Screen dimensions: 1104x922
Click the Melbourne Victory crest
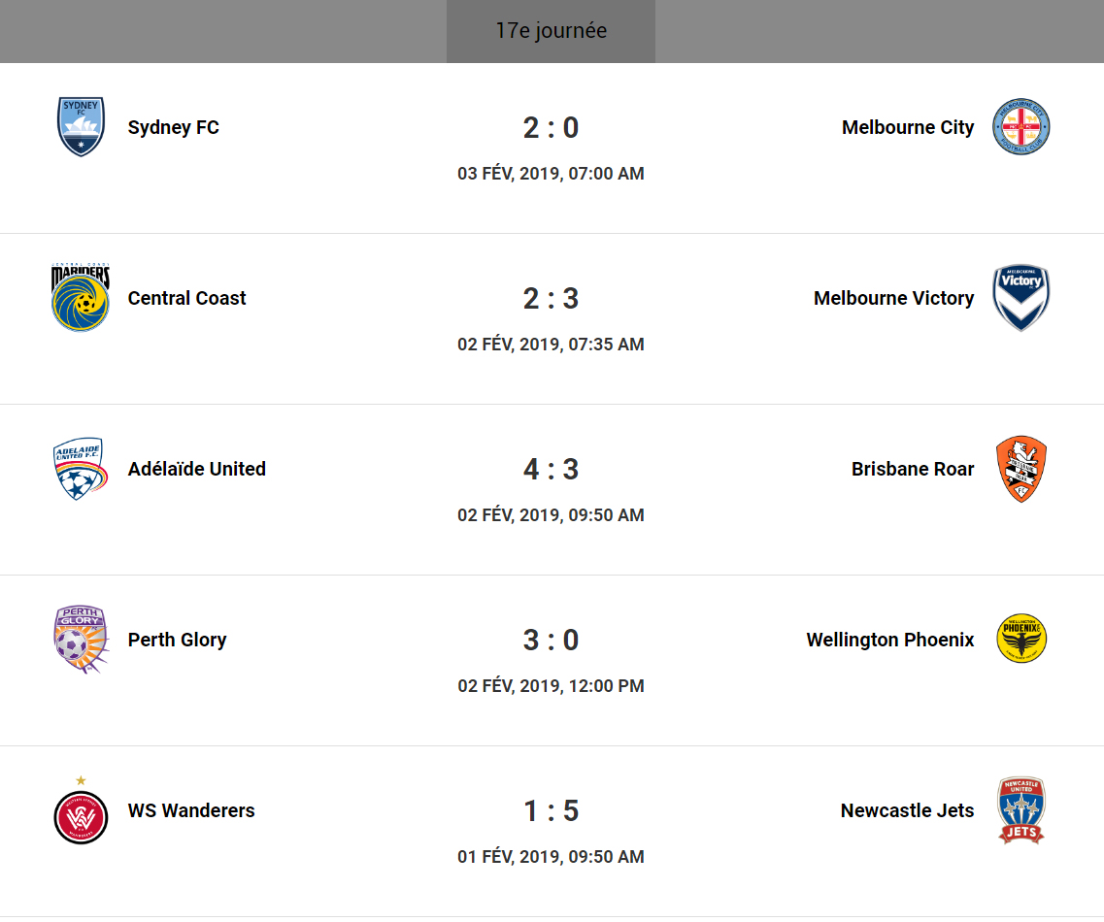(1020, 298)
